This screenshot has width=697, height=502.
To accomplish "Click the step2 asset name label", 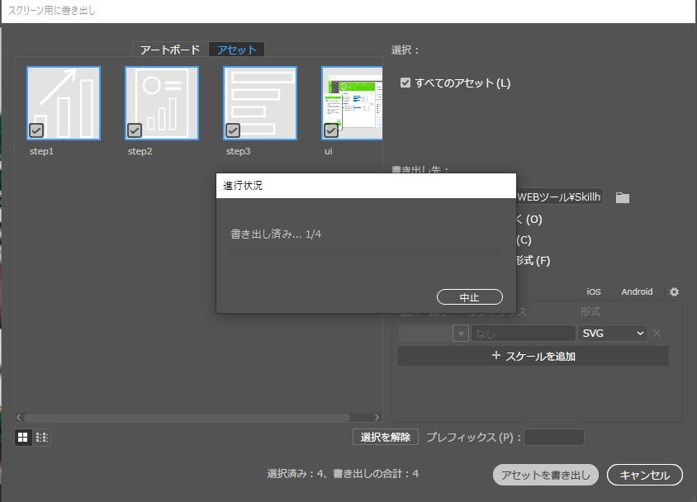I will 140,151.
